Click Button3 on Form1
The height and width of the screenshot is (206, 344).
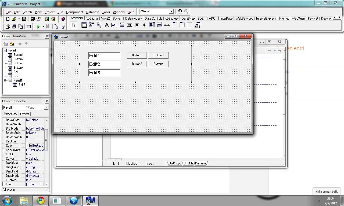[x=158, y=55]
